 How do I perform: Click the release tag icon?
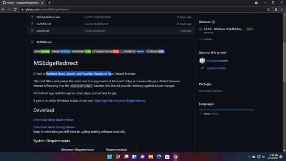pyautogui.click(x=201, y=29)
